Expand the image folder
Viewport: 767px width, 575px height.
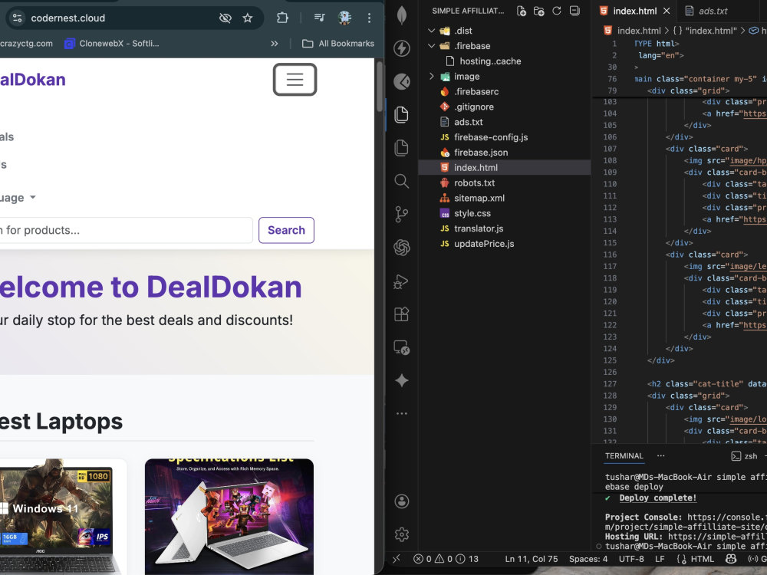click(x=431, y=76)
